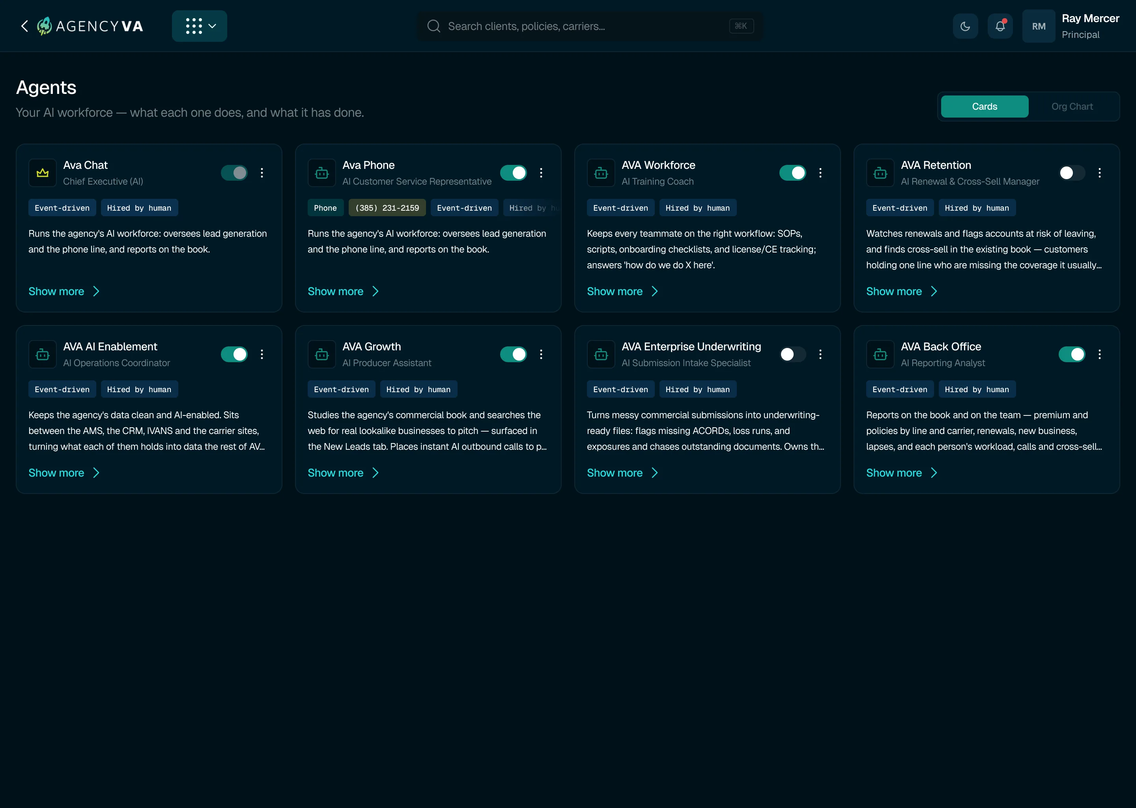1136x808 pixels.
Task: Click the search magnifier icon
Action: click(x=434, y=26)
